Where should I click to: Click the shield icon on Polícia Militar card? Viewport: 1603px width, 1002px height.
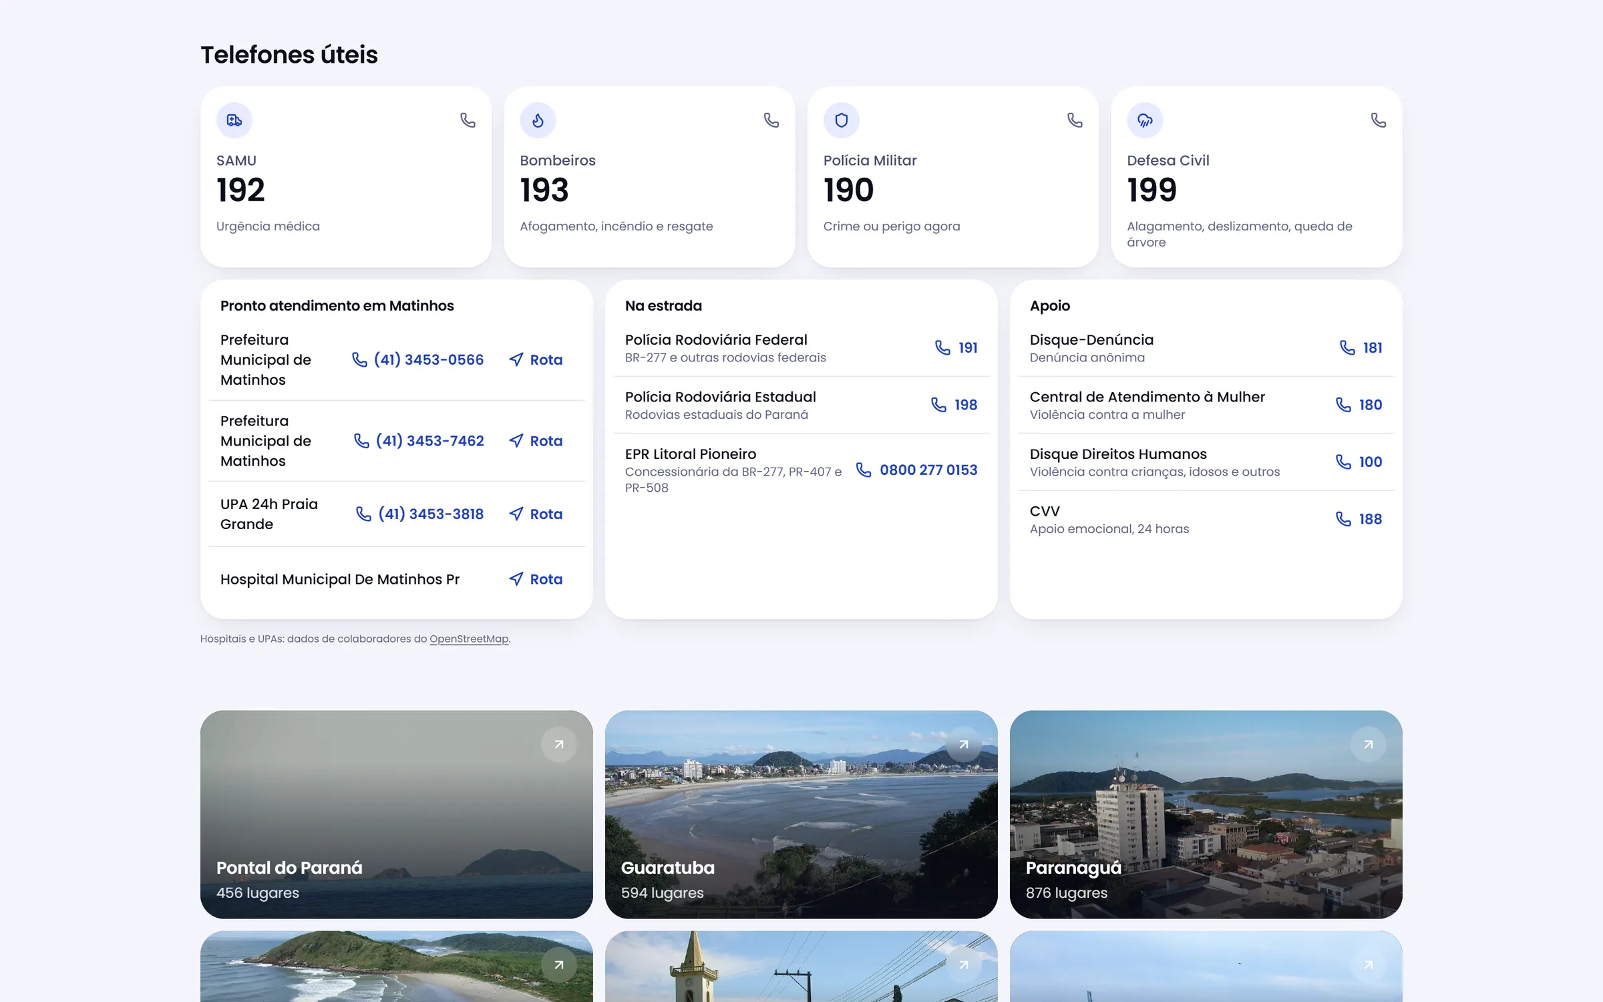pos(842,120)
